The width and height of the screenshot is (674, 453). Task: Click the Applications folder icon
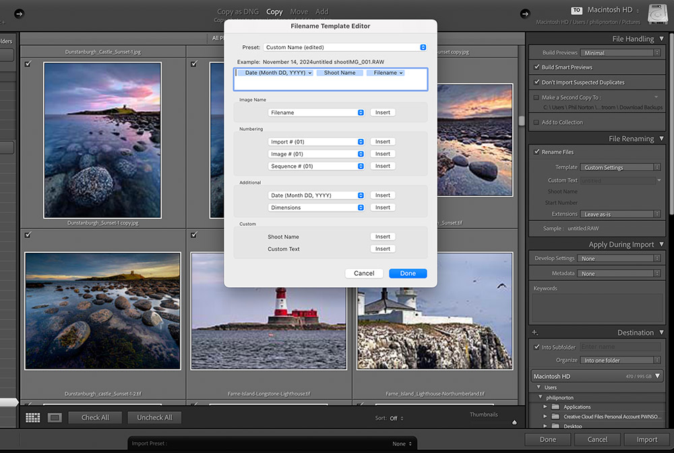click(x=555, y=407)
